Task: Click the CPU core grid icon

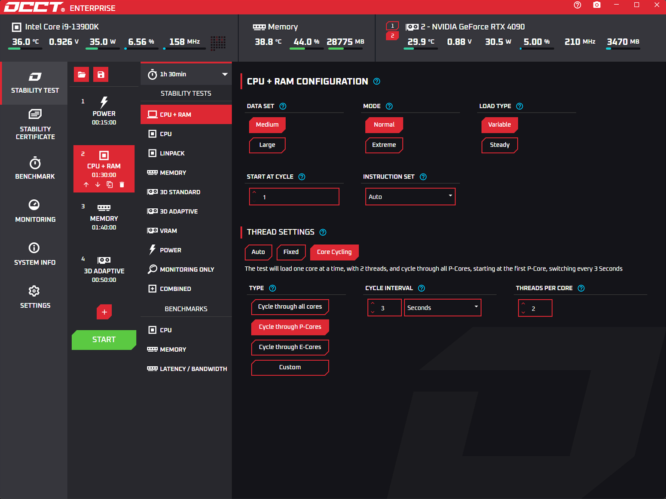Action: pyautogui.click(x=218, y=43)
